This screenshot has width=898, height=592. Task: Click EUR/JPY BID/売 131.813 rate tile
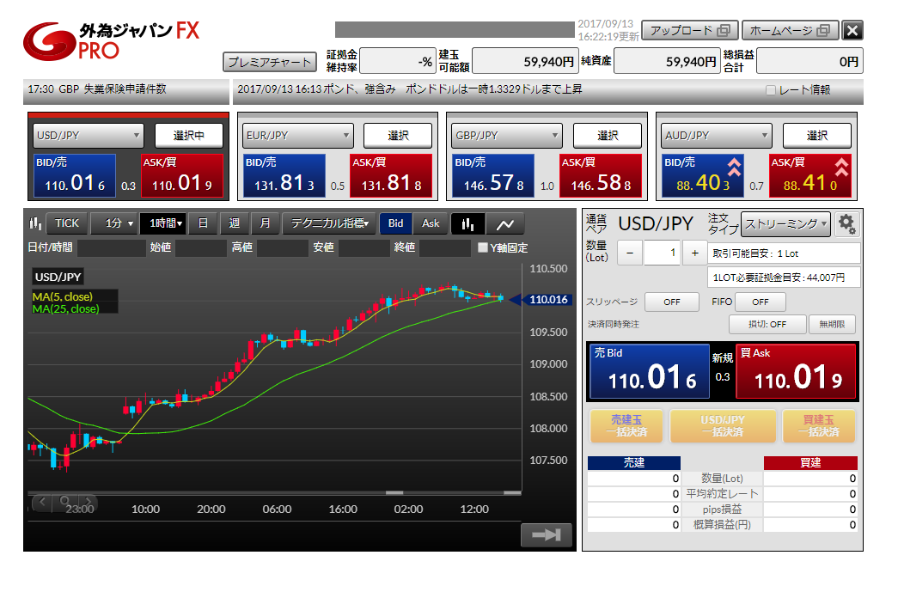pyautogui.click(x=284, y=176)
